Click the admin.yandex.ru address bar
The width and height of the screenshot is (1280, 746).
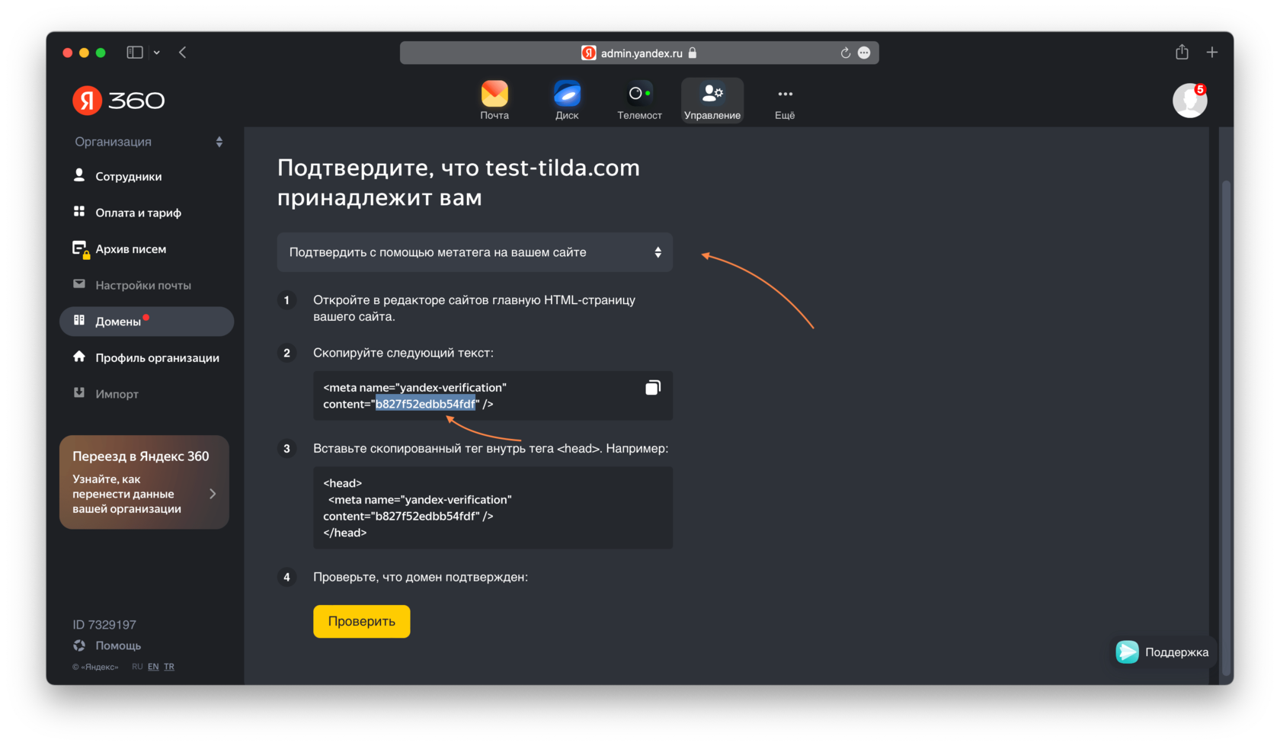tap(639, 53)
